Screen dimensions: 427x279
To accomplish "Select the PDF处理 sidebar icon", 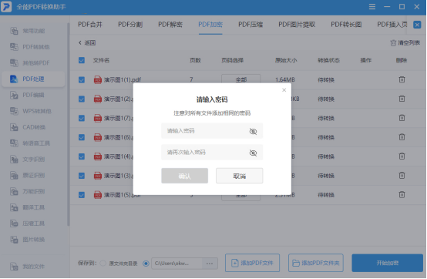I will [14, 79].
